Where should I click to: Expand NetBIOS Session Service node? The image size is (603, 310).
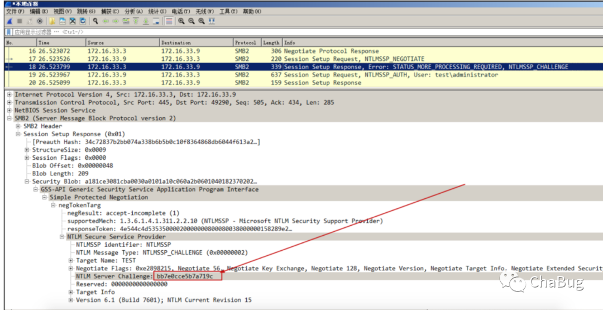point(9,111)
